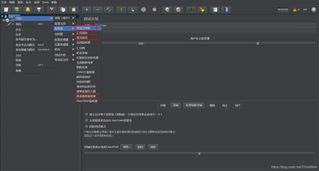319x171 pixels.
Task: Open Tools menu in menu bar
Action: click(x=45, y=2)
